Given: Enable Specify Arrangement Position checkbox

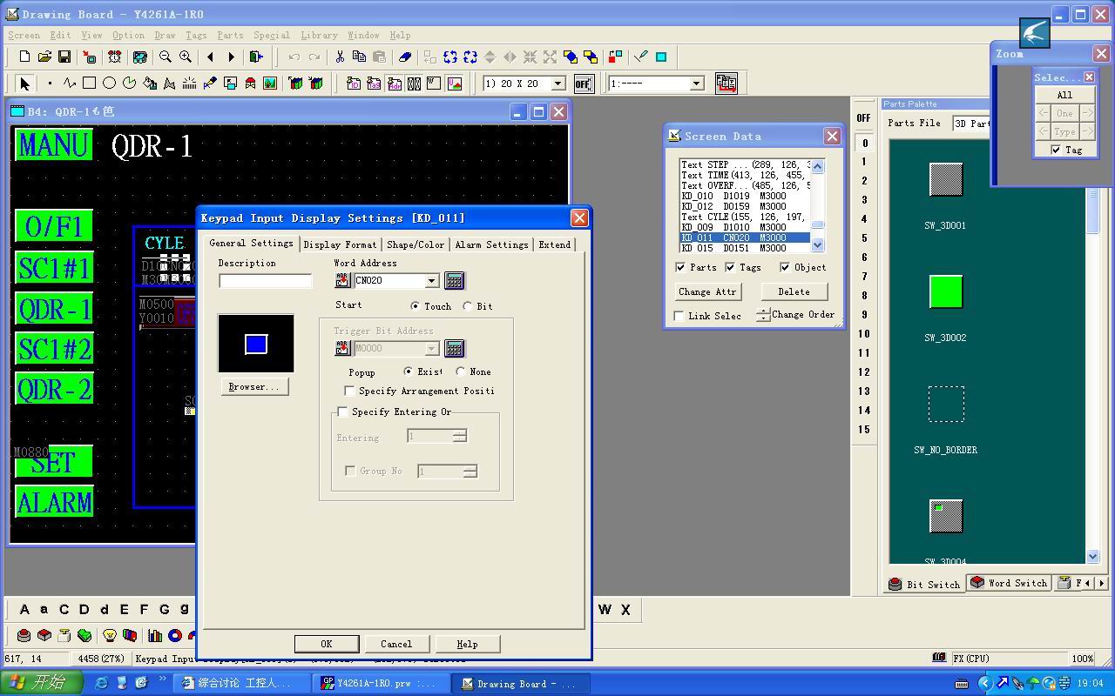Looking at the screenshot, I should 350,391.
